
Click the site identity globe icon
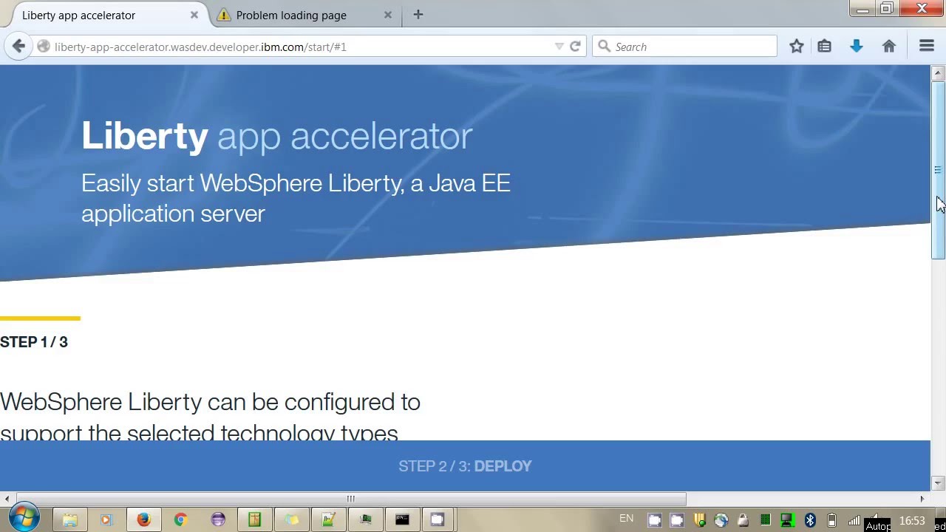click(44, 47)
